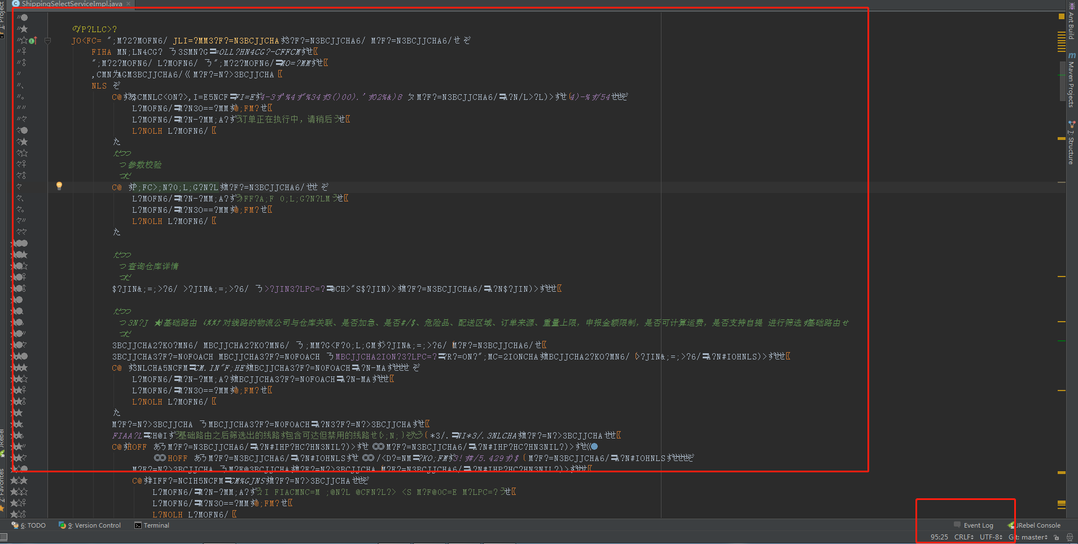Open the Structure side panel

[1071, 142]
